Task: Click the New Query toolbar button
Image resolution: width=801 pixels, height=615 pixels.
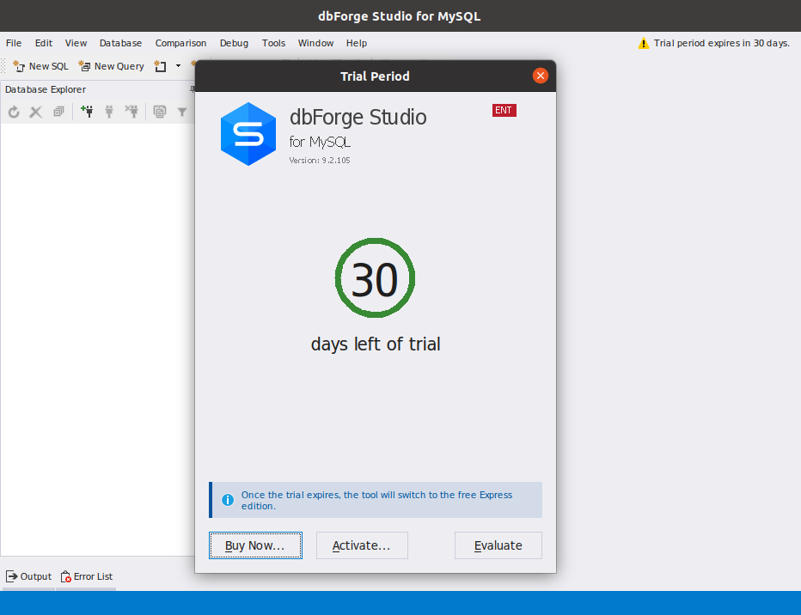Action: click(112, 66)
